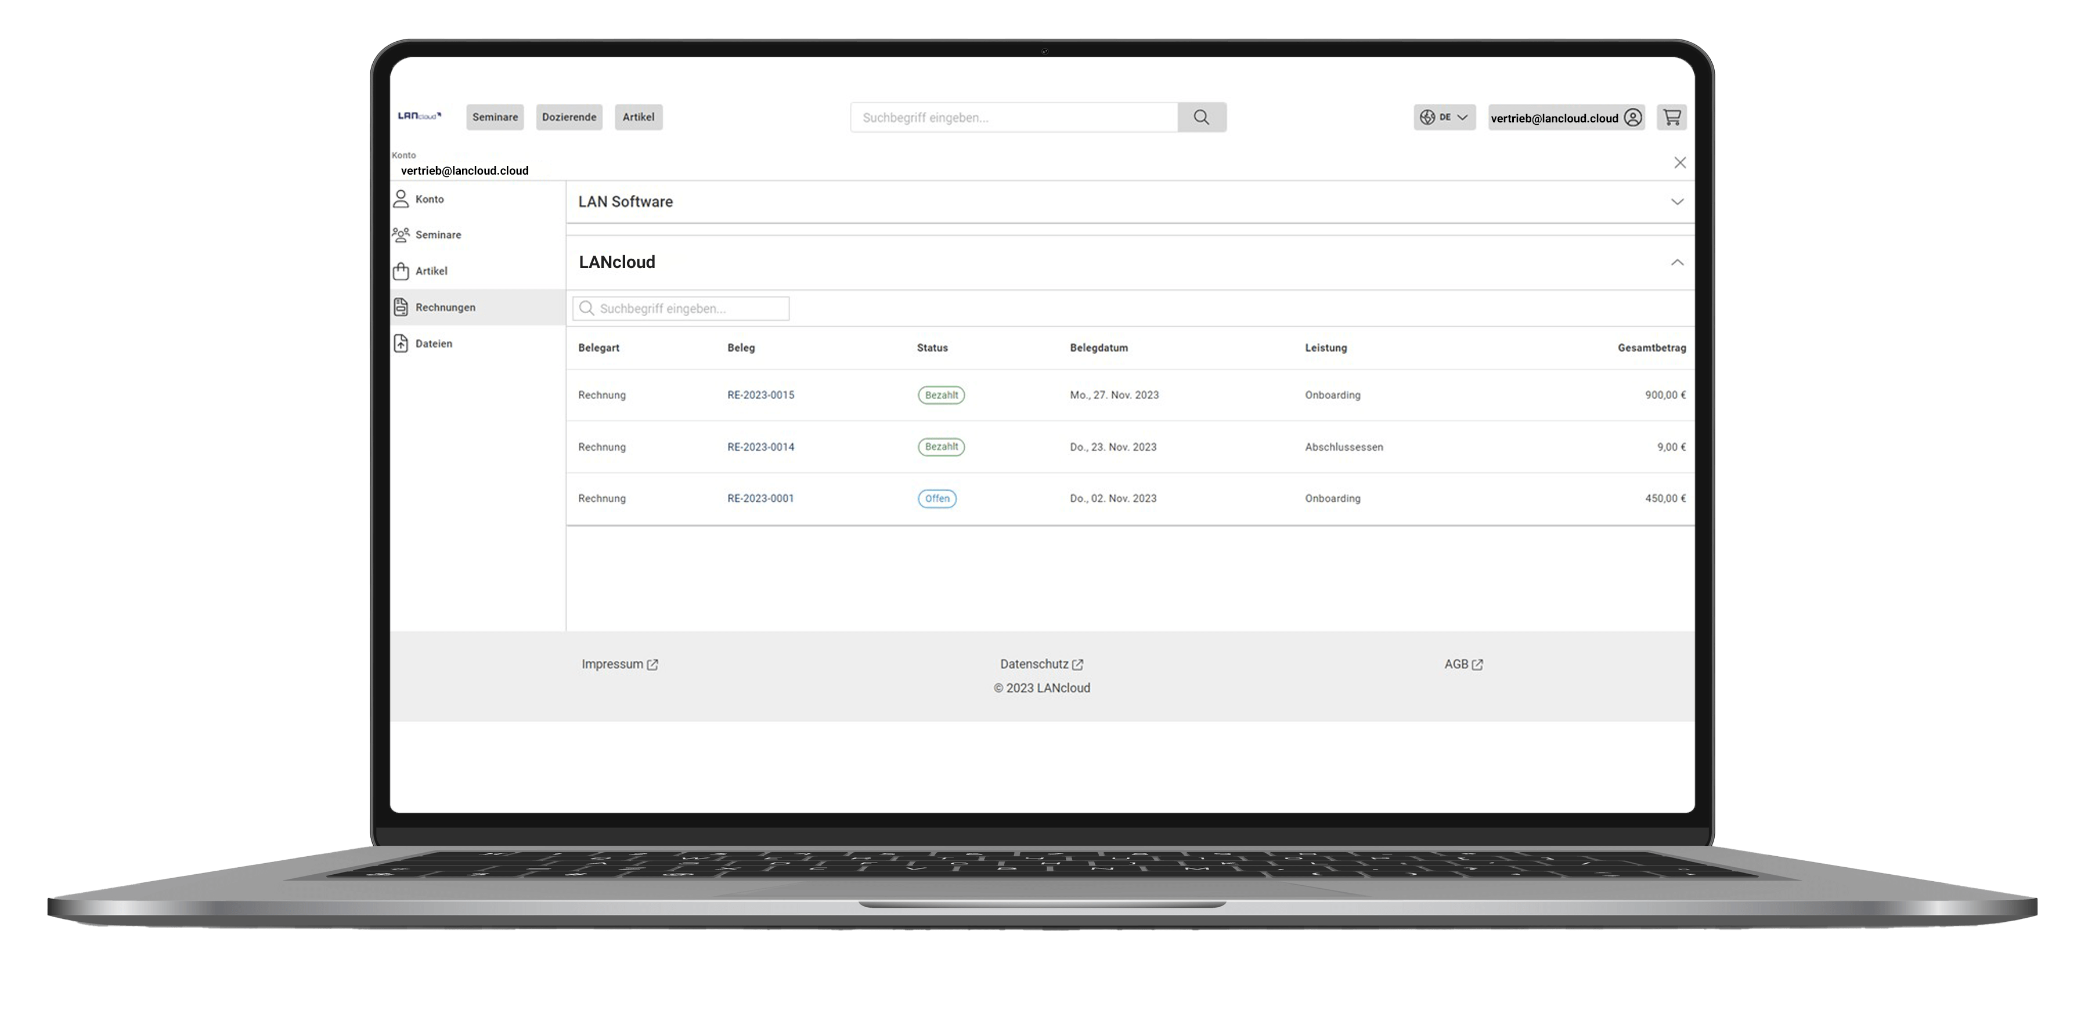This screenshot has width=2088, height=1032.
Task: Click the magnifier search button in header
Action: point(1201,117)
